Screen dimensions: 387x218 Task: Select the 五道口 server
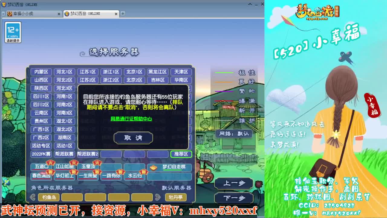(41, 167)
